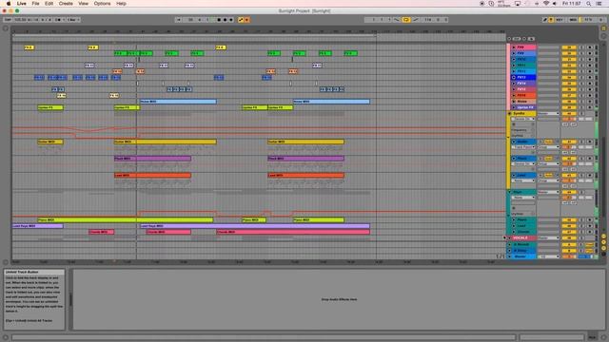Image resolution: width=609 pixels, height=342 pixels.
Task: Click the Follow playback icon
Action: pos(178,19)
